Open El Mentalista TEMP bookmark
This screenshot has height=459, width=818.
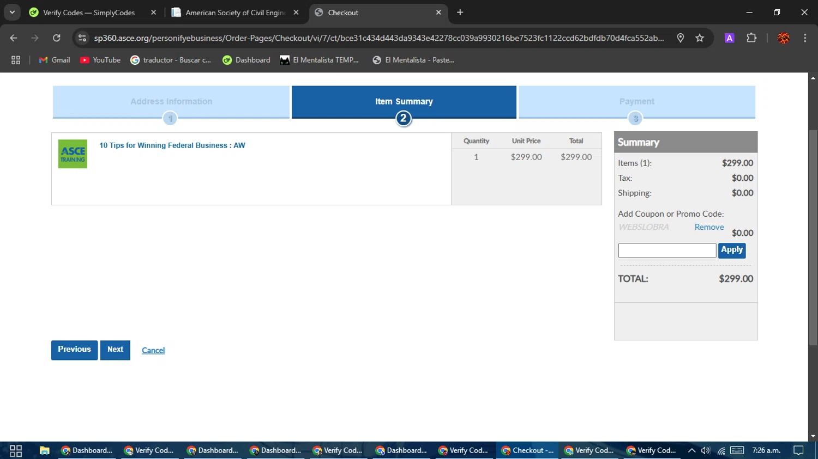[x=320, y=60]
